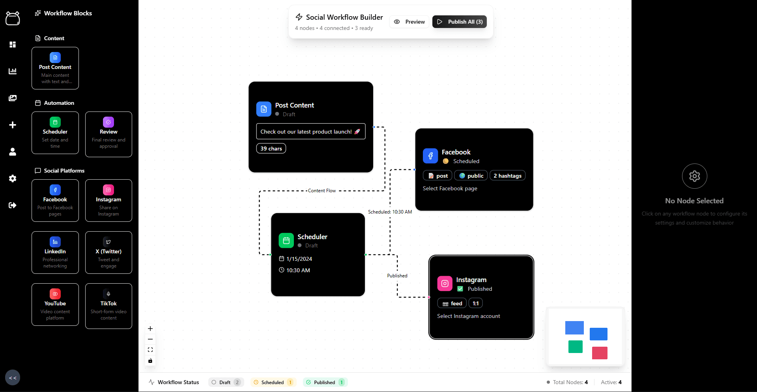The width and height of the screenshot is (757, 392).
Task: Click the plus icon in the left sidebar
Action: (x=12, y=125)
